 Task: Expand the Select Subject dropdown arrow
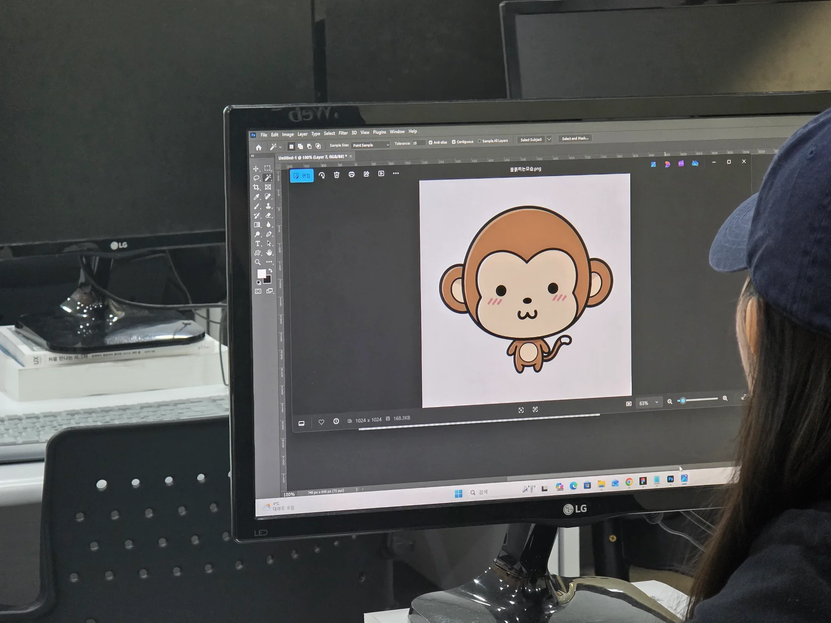point(549,139)
